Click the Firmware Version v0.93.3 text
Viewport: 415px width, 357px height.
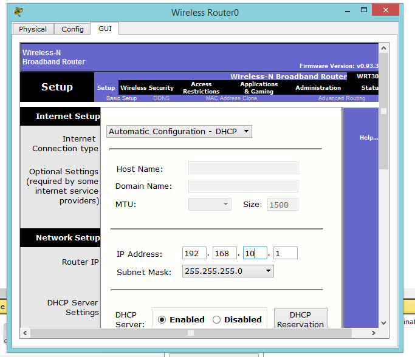tap(339, 66)
